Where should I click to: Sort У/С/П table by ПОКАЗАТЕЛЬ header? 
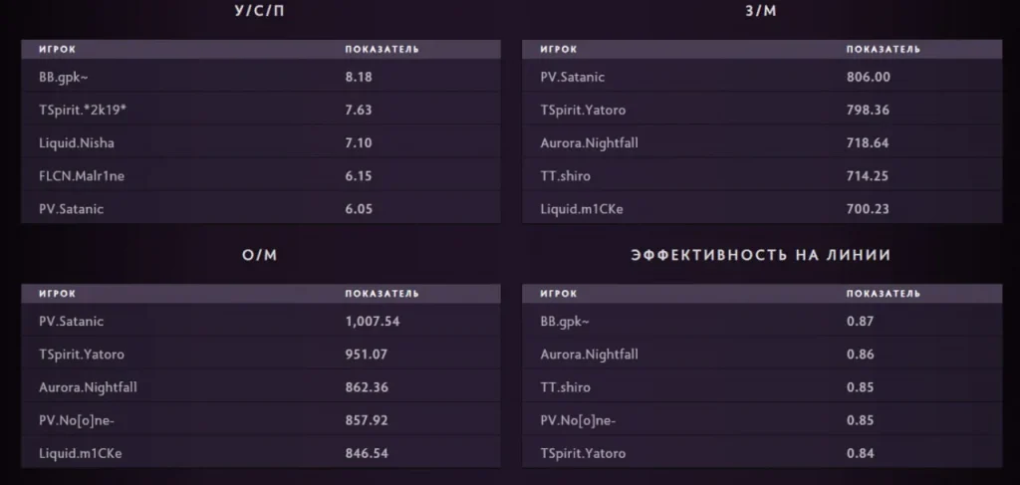382,50
